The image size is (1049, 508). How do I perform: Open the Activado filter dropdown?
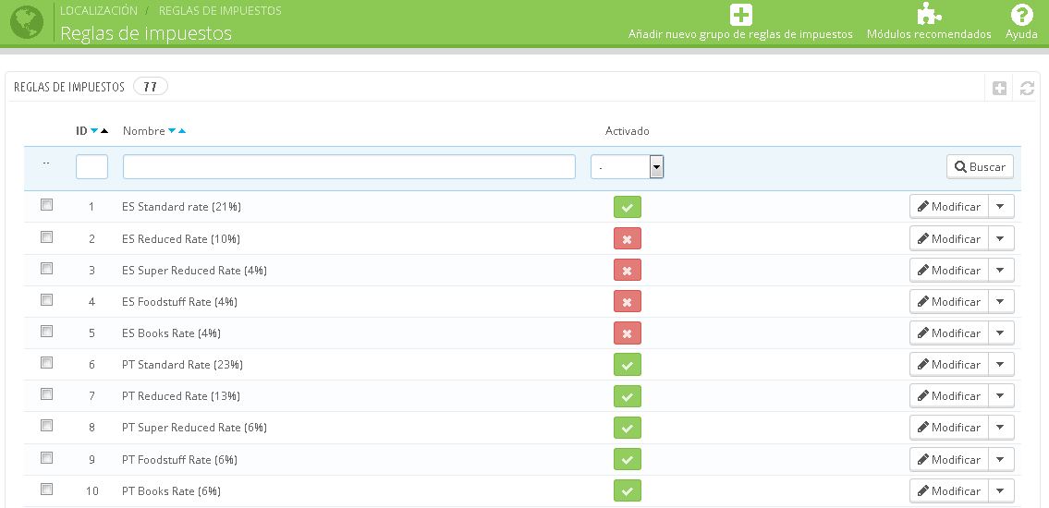pos(627,167)
